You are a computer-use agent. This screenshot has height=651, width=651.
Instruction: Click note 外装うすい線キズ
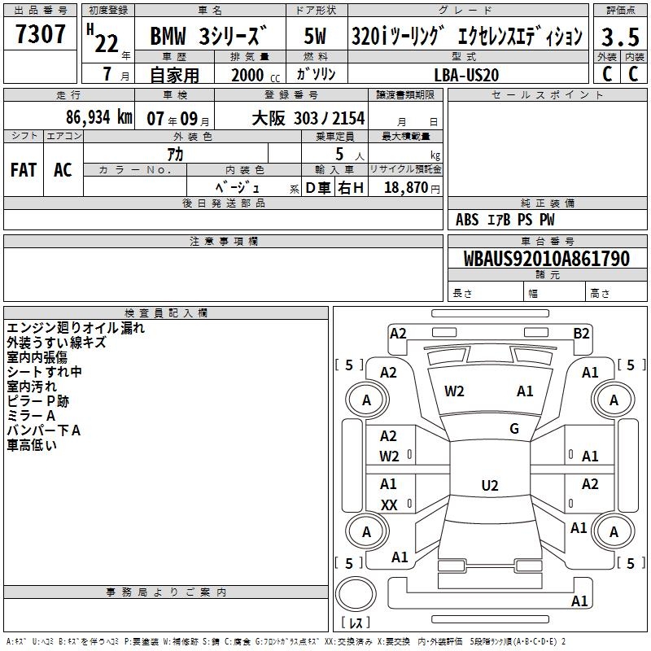coord(56,343)
